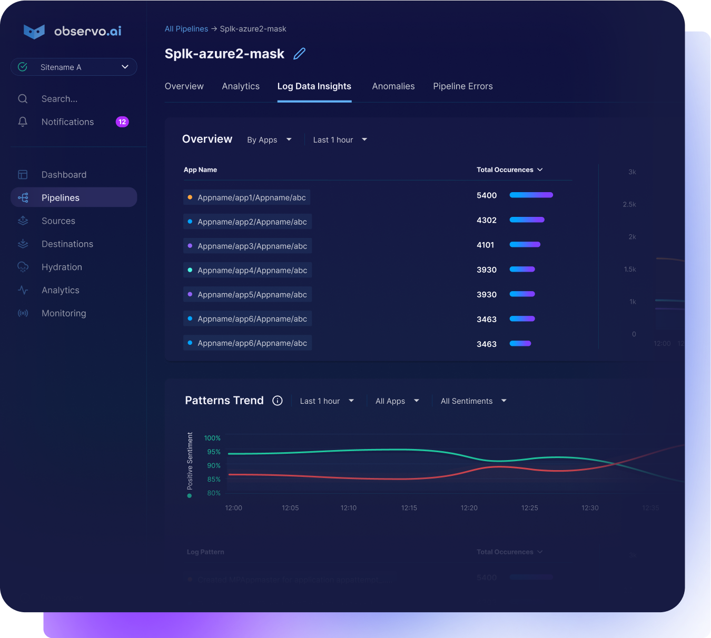Click the Positive Sentiment legend dot
Image resolution: width=711 pixels, height=638 pixels.
pyautogui.click(x=190, y=496)
